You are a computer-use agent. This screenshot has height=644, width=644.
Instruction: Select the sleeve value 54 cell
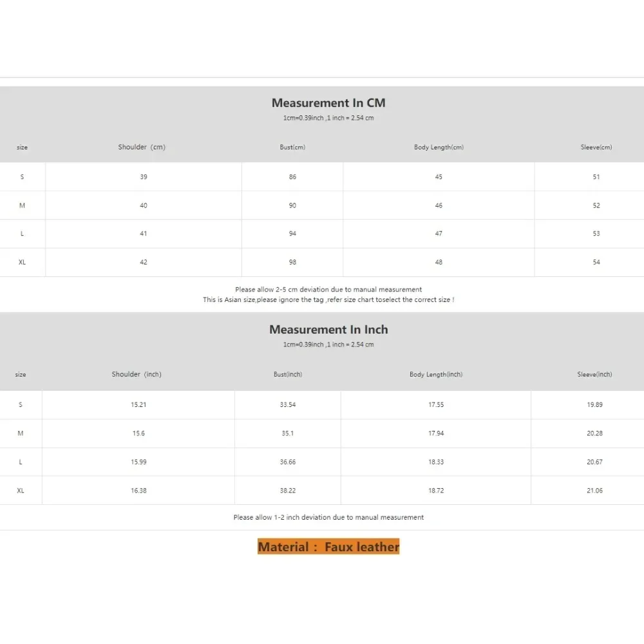[x=596, y=262]
